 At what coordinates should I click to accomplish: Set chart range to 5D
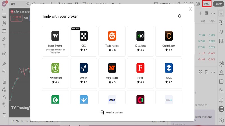tap(17, 122)
